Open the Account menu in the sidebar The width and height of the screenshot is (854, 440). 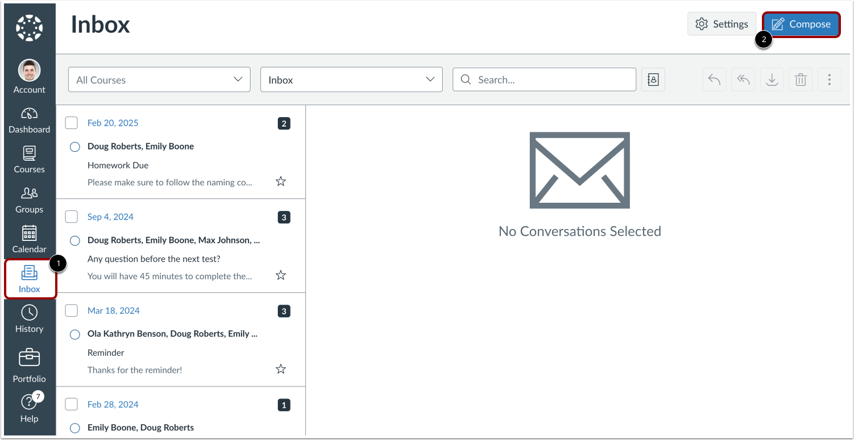tap(29, 77)
